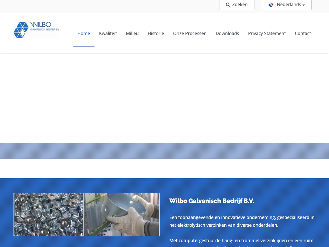Screen dimensions: 329x247
Task: Open the Nederlands language dropdown caret
Action: (x=304, y=5)
